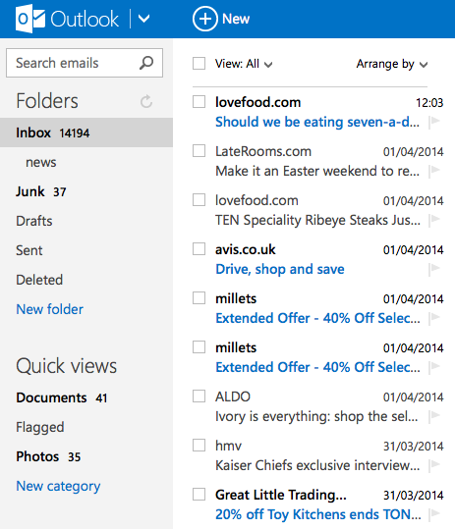455x529 pixels.
Task: Flag the avis.co.uk Drive, shop and save email
Action: (x=434, y=269)
